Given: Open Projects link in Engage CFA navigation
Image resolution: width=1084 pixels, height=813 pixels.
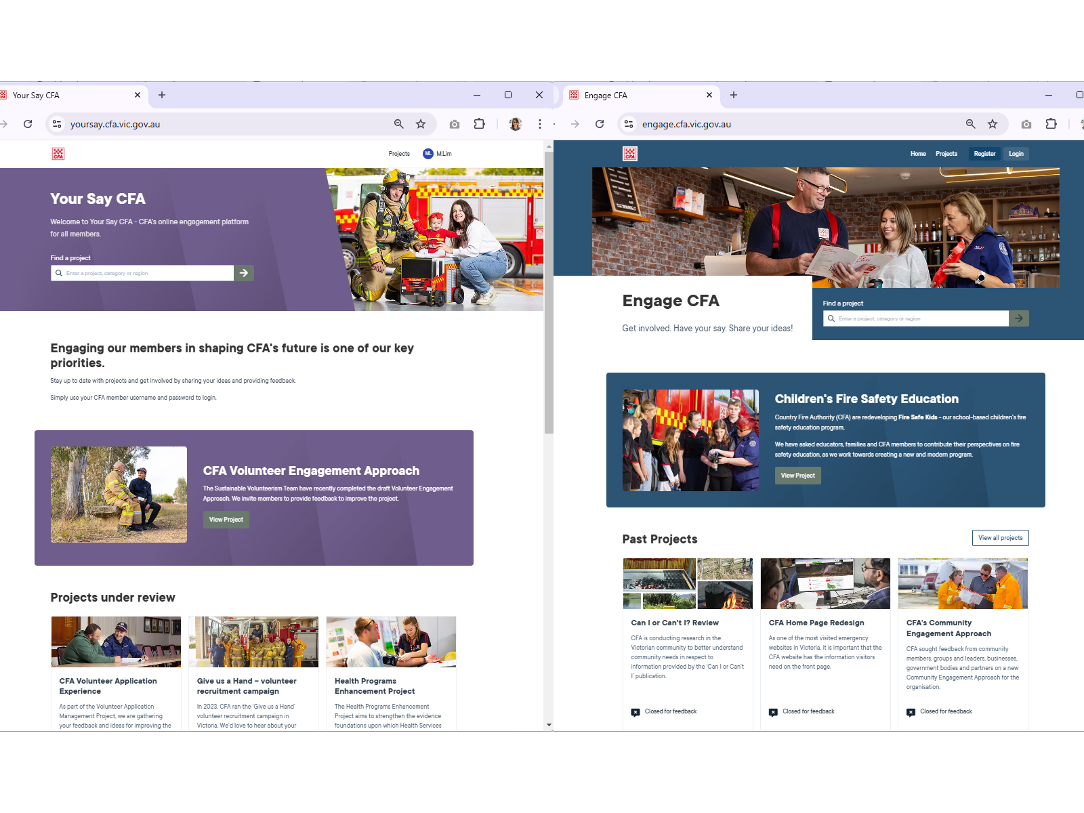Looking at the screenshot, I should (x=946, y=154).
